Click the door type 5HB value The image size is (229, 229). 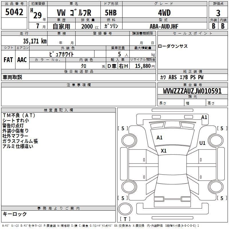click(x=111, y=13)
